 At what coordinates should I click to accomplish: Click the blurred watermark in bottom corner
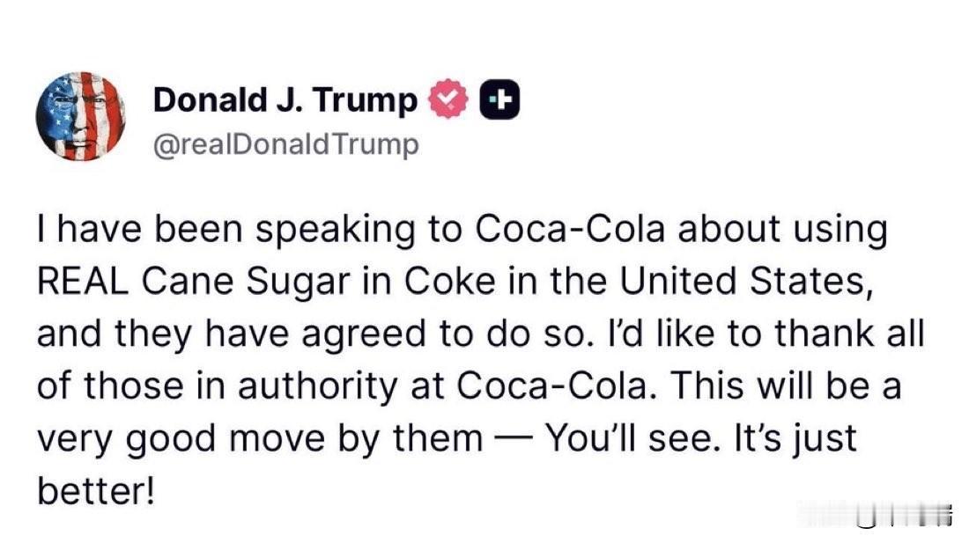coord(877,515)
